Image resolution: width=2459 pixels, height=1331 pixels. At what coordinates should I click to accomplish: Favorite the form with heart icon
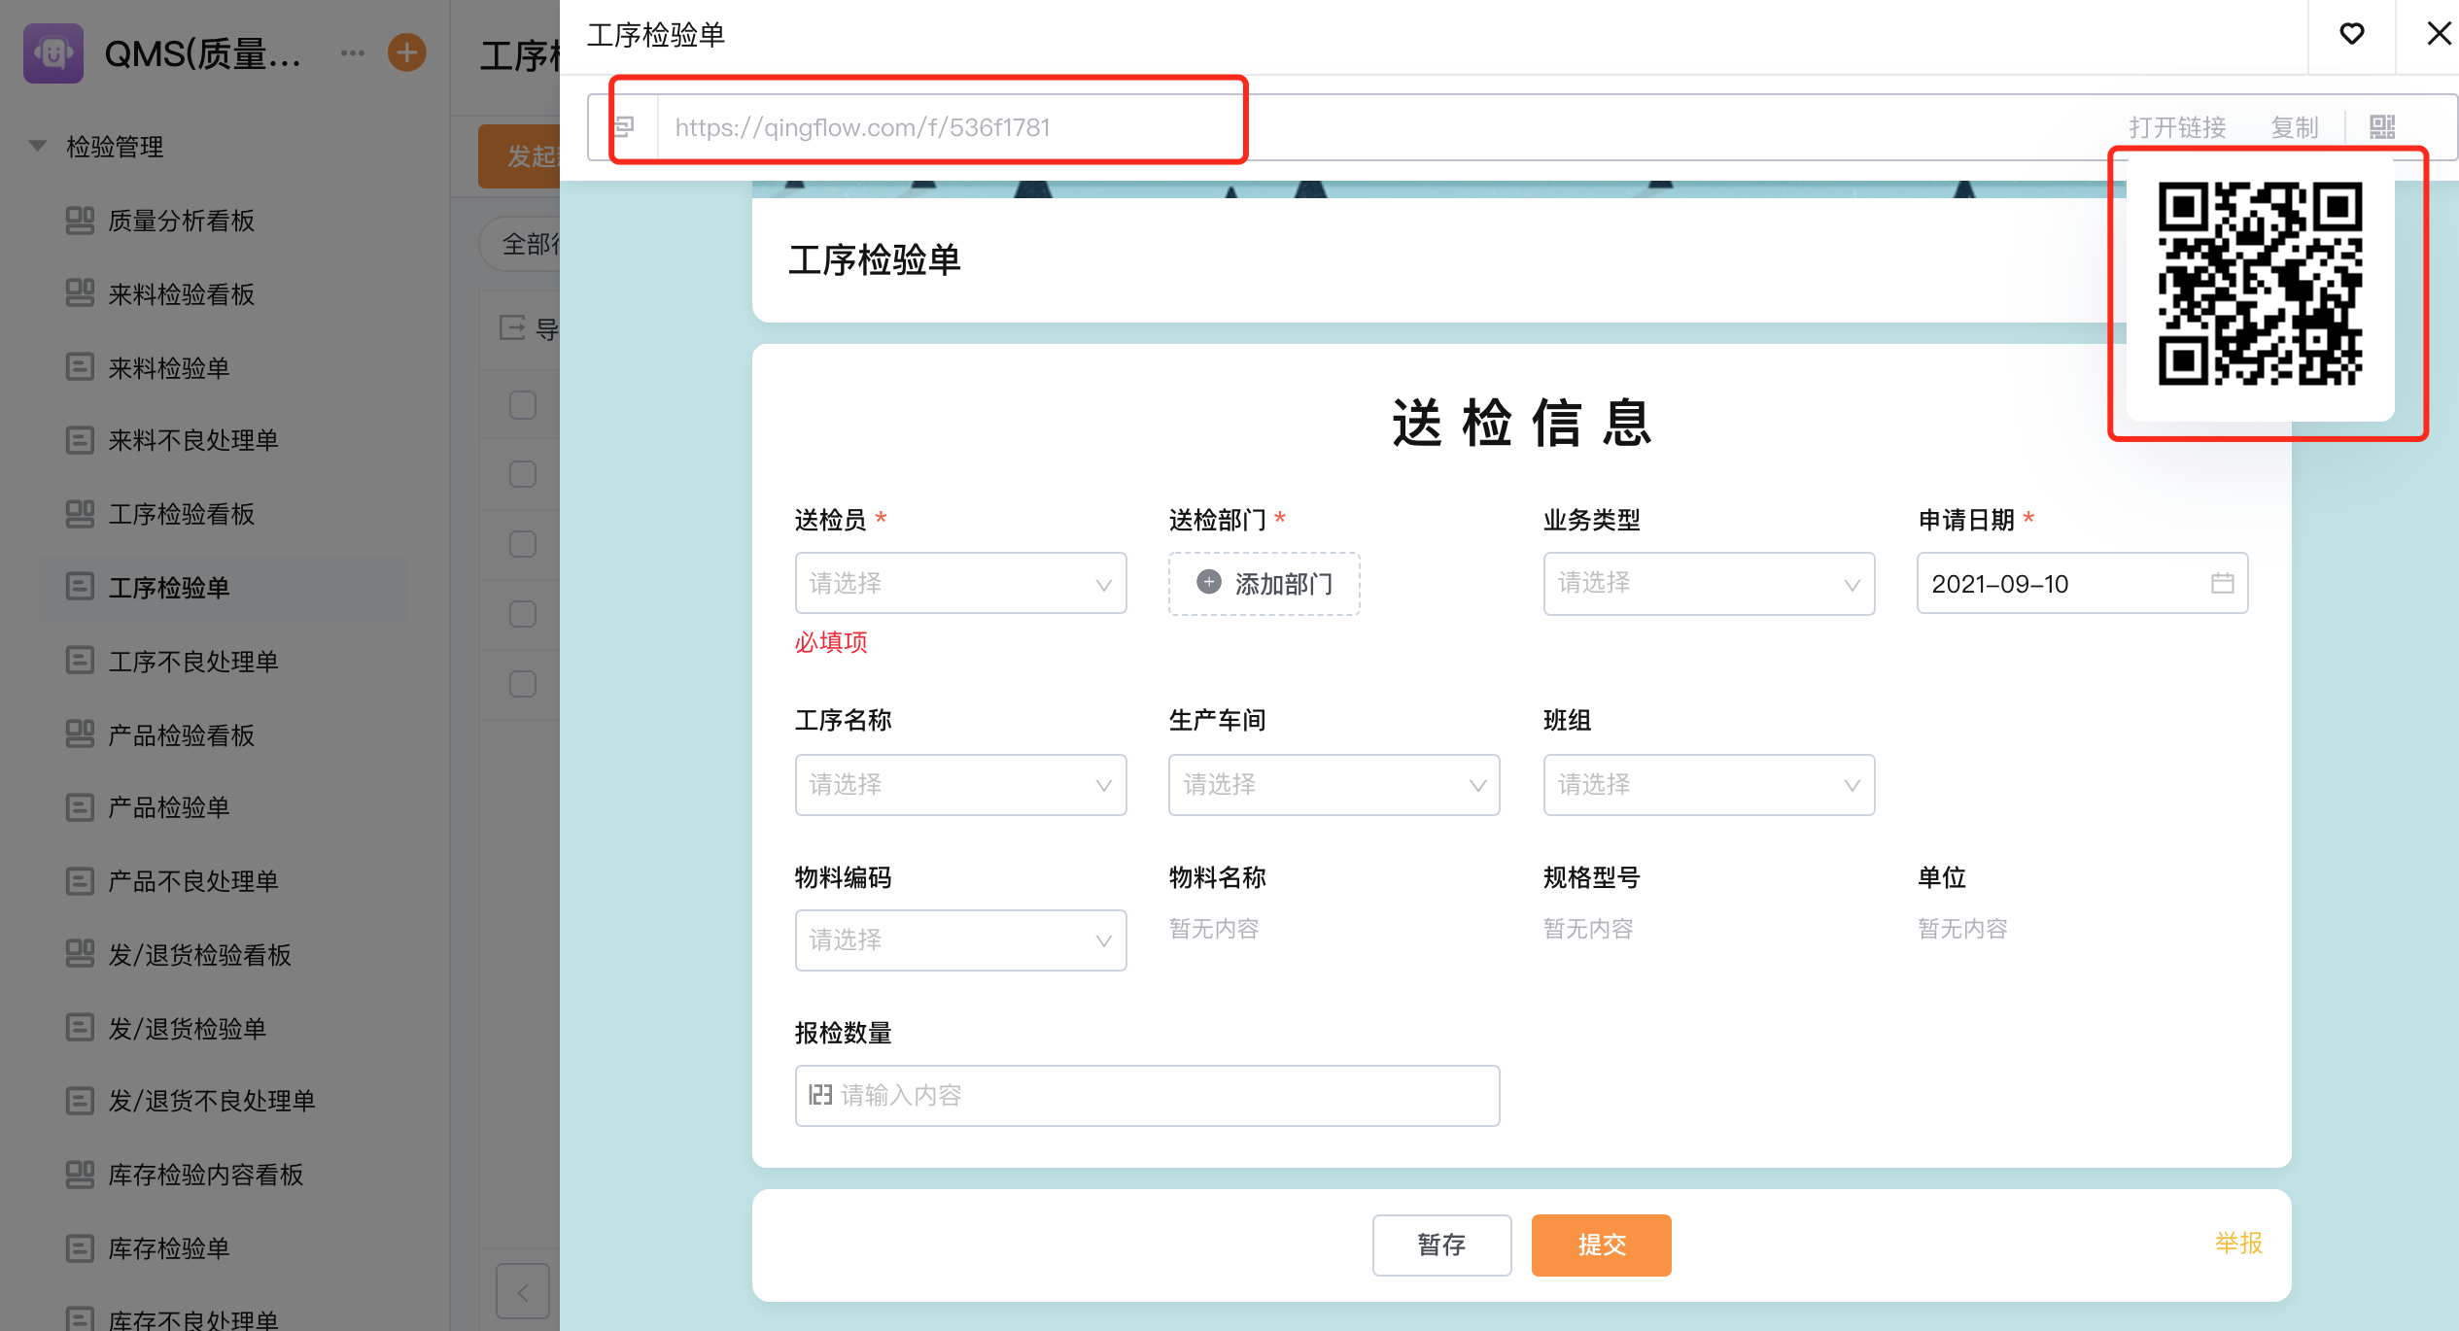pyautogui.click(x=2352, y=35)
